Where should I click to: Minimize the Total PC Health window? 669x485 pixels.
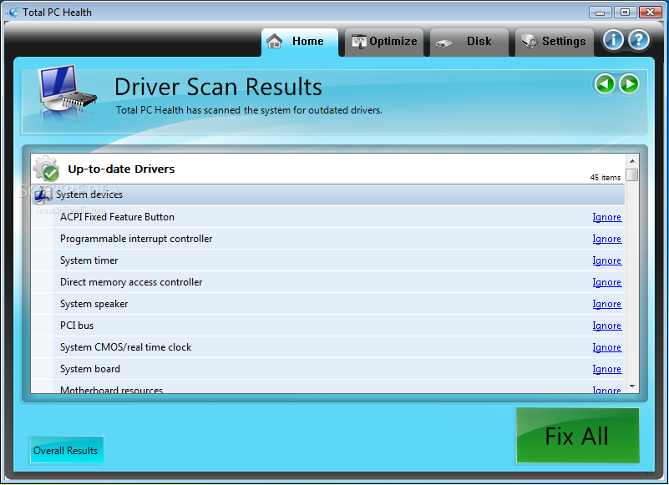(600, 13)
